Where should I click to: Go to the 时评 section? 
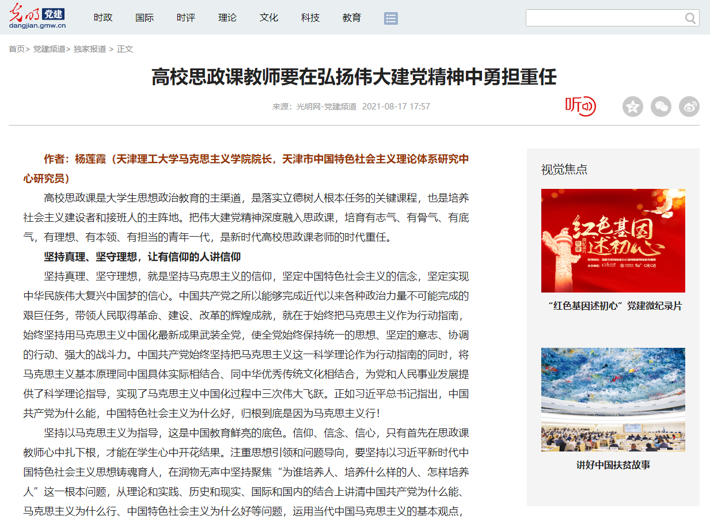[x=186, y=18]
